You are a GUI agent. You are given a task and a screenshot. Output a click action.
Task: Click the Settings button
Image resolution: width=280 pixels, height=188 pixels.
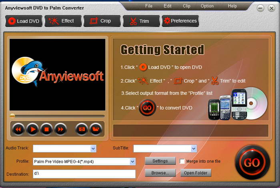pos(160,161)
